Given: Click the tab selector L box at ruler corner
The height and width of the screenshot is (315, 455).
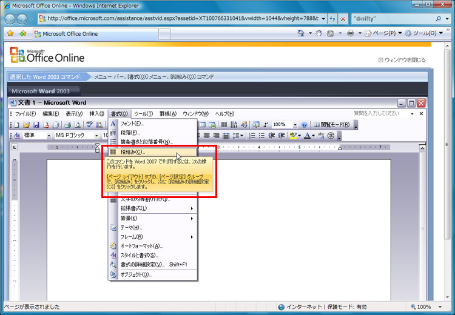Looking at the screenshot, I should [x=14, y=147].
